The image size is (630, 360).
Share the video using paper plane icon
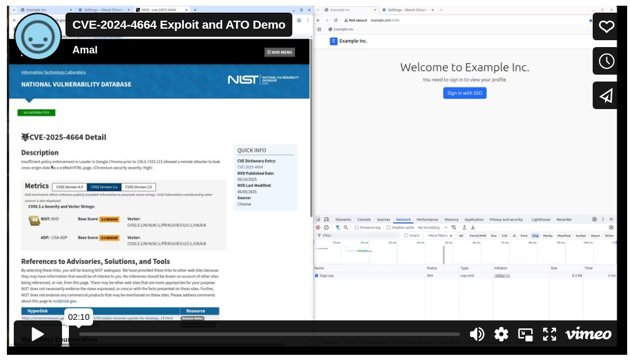[x=606, y=96]
